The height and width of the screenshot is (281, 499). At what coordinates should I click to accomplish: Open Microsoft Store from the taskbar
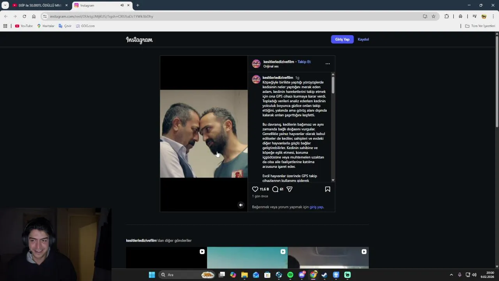click(x=267, y=275)
